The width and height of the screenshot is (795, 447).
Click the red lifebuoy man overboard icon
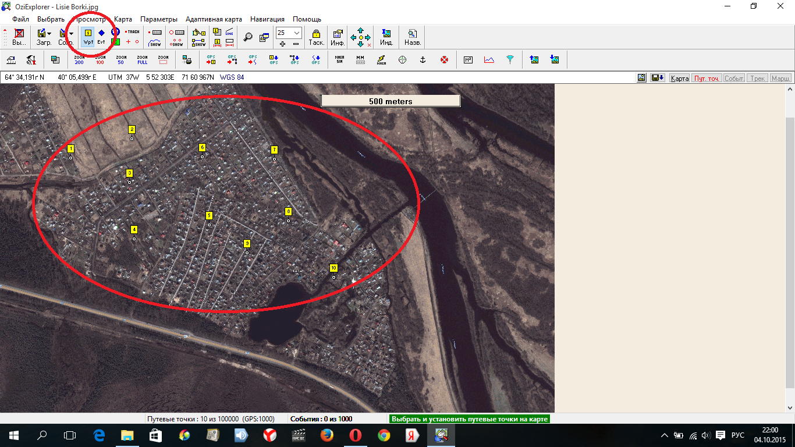tap(444, 59)
